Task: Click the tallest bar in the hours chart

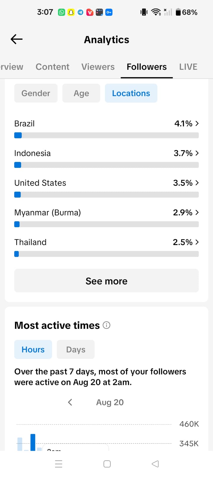Action: (33, 442)
